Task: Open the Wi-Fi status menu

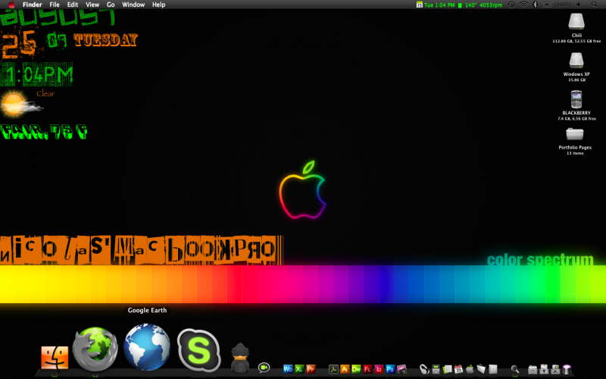Action: tap(523, 5)
